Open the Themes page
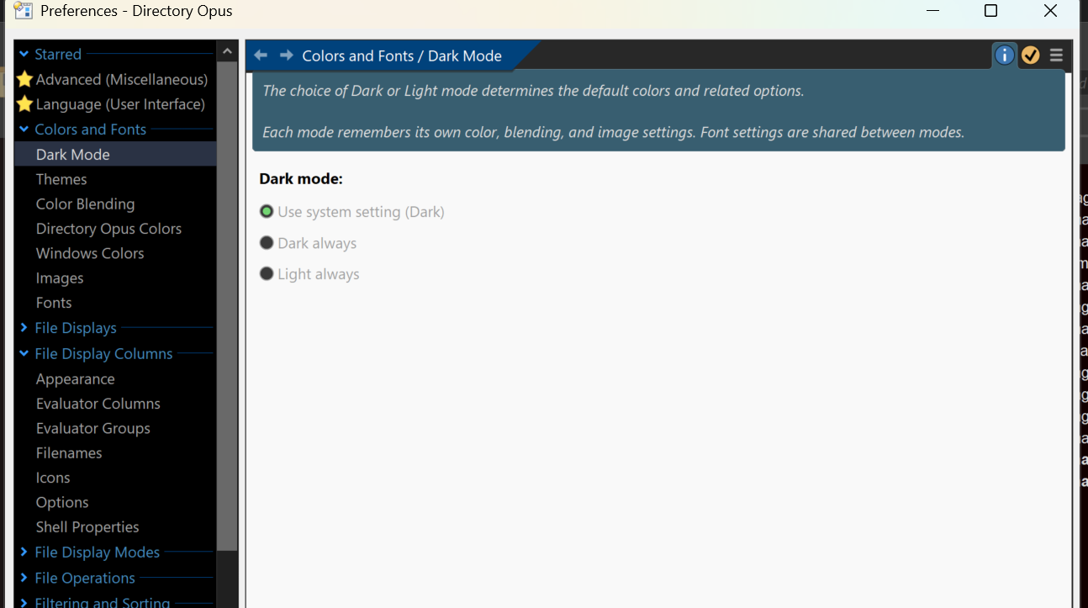 pos(61,179)
